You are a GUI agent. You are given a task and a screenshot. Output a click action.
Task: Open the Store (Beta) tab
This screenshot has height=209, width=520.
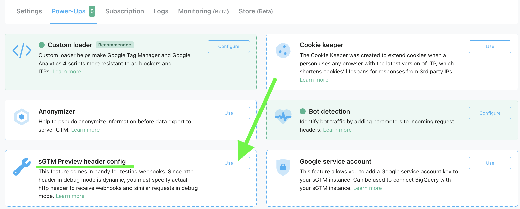click(x=255, y=11)
